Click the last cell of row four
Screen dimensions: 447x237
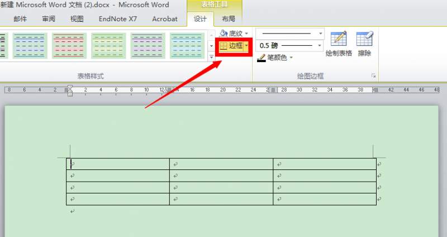(325, 199)
